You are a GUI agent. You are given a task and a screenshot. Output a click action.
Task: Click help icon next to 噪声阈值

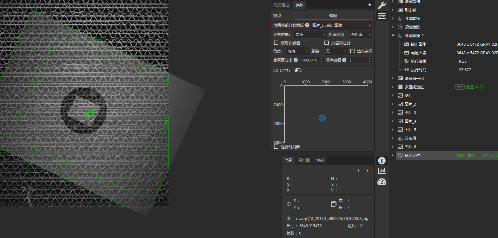(x=344, y=60)
